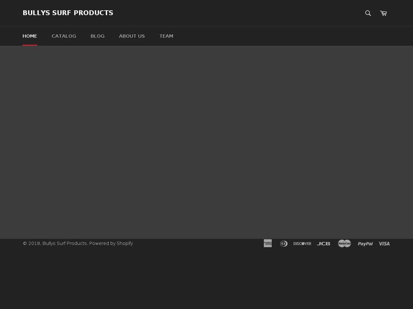The width and height of the screenshot is (413, 309).
Task: Open the shopping cart icon
Action: click(x=383, y=13)
